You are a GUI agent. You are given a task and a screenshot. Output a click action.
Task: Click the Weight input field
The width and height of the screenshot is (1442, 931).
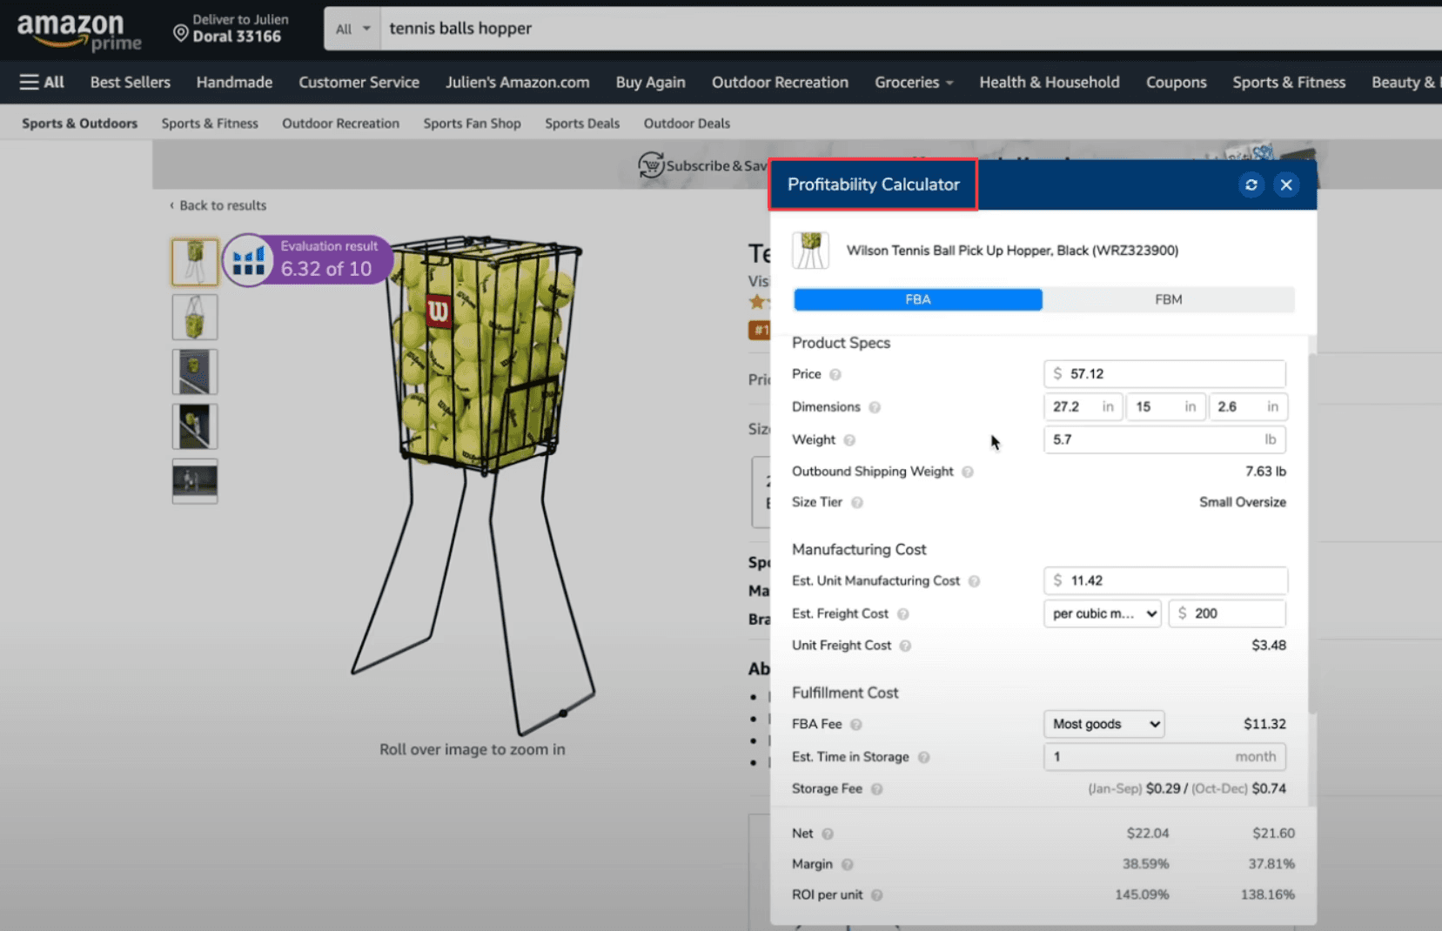[1164, 439]
